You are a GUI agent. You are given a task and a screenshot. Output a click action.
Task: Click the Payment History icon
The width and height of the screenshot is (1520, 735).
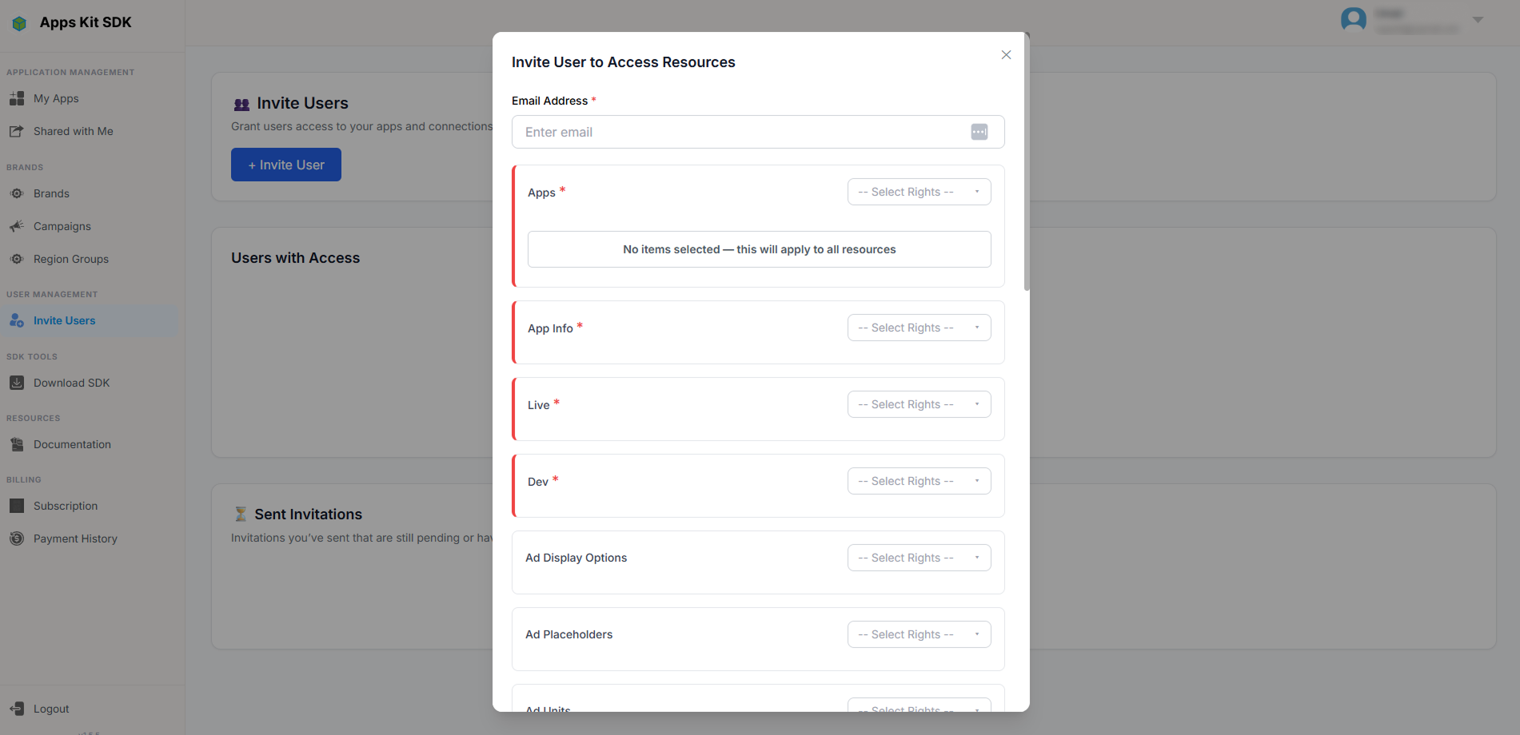pyautogui.click(x=17, y=538)
